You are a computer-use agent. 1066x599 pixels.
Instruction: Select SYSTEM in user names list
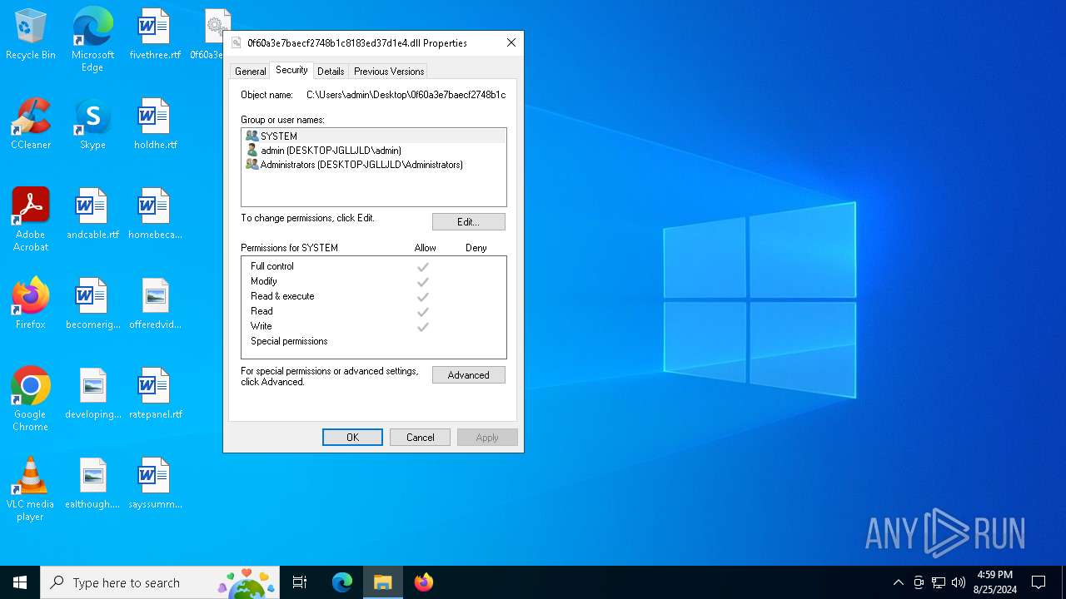pyautogui.click(x=374, y=136)
